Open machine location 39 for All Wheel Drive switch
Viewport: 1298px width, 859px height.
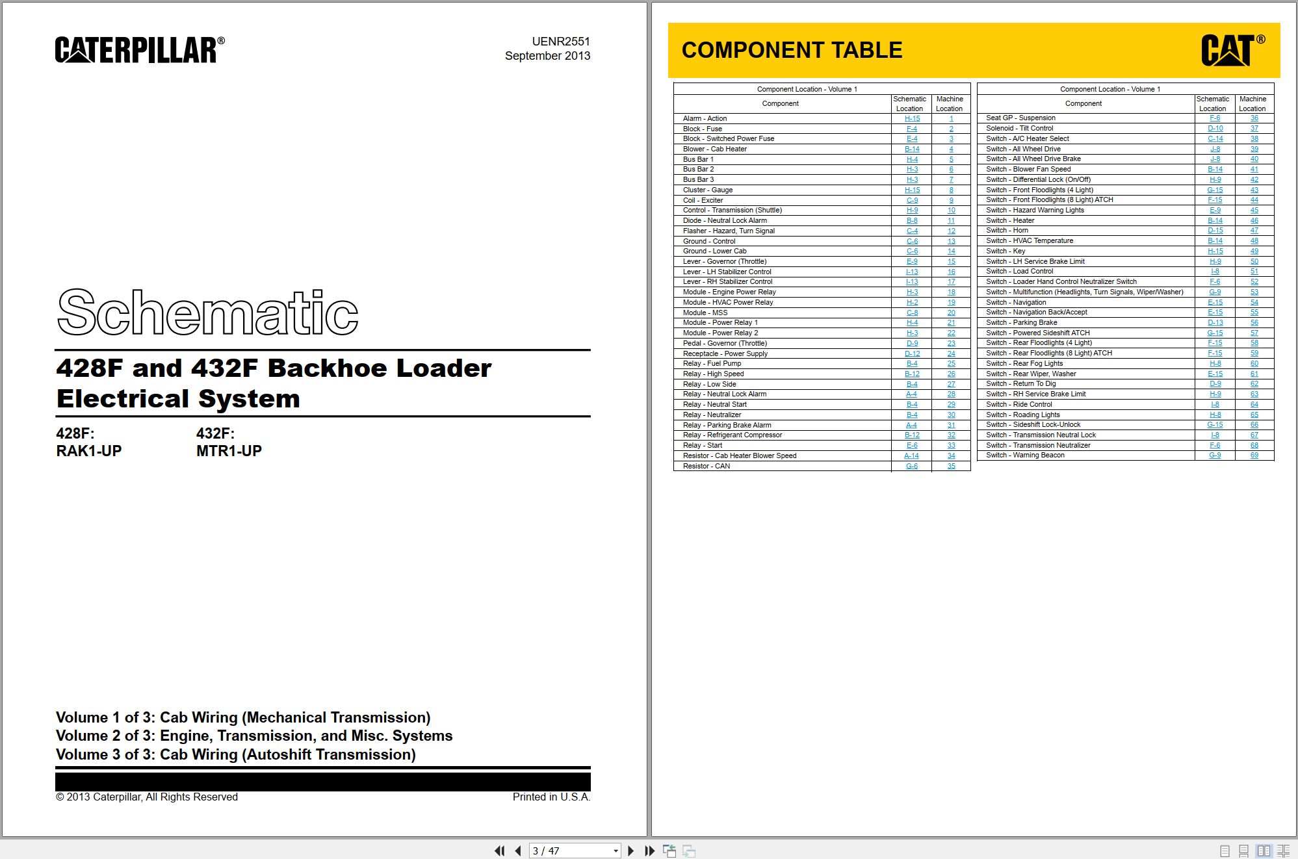coord(1254,149)
